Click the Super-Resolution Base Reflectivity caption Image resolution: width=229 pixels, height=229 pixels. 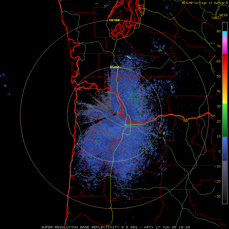(x=116, y=227)
